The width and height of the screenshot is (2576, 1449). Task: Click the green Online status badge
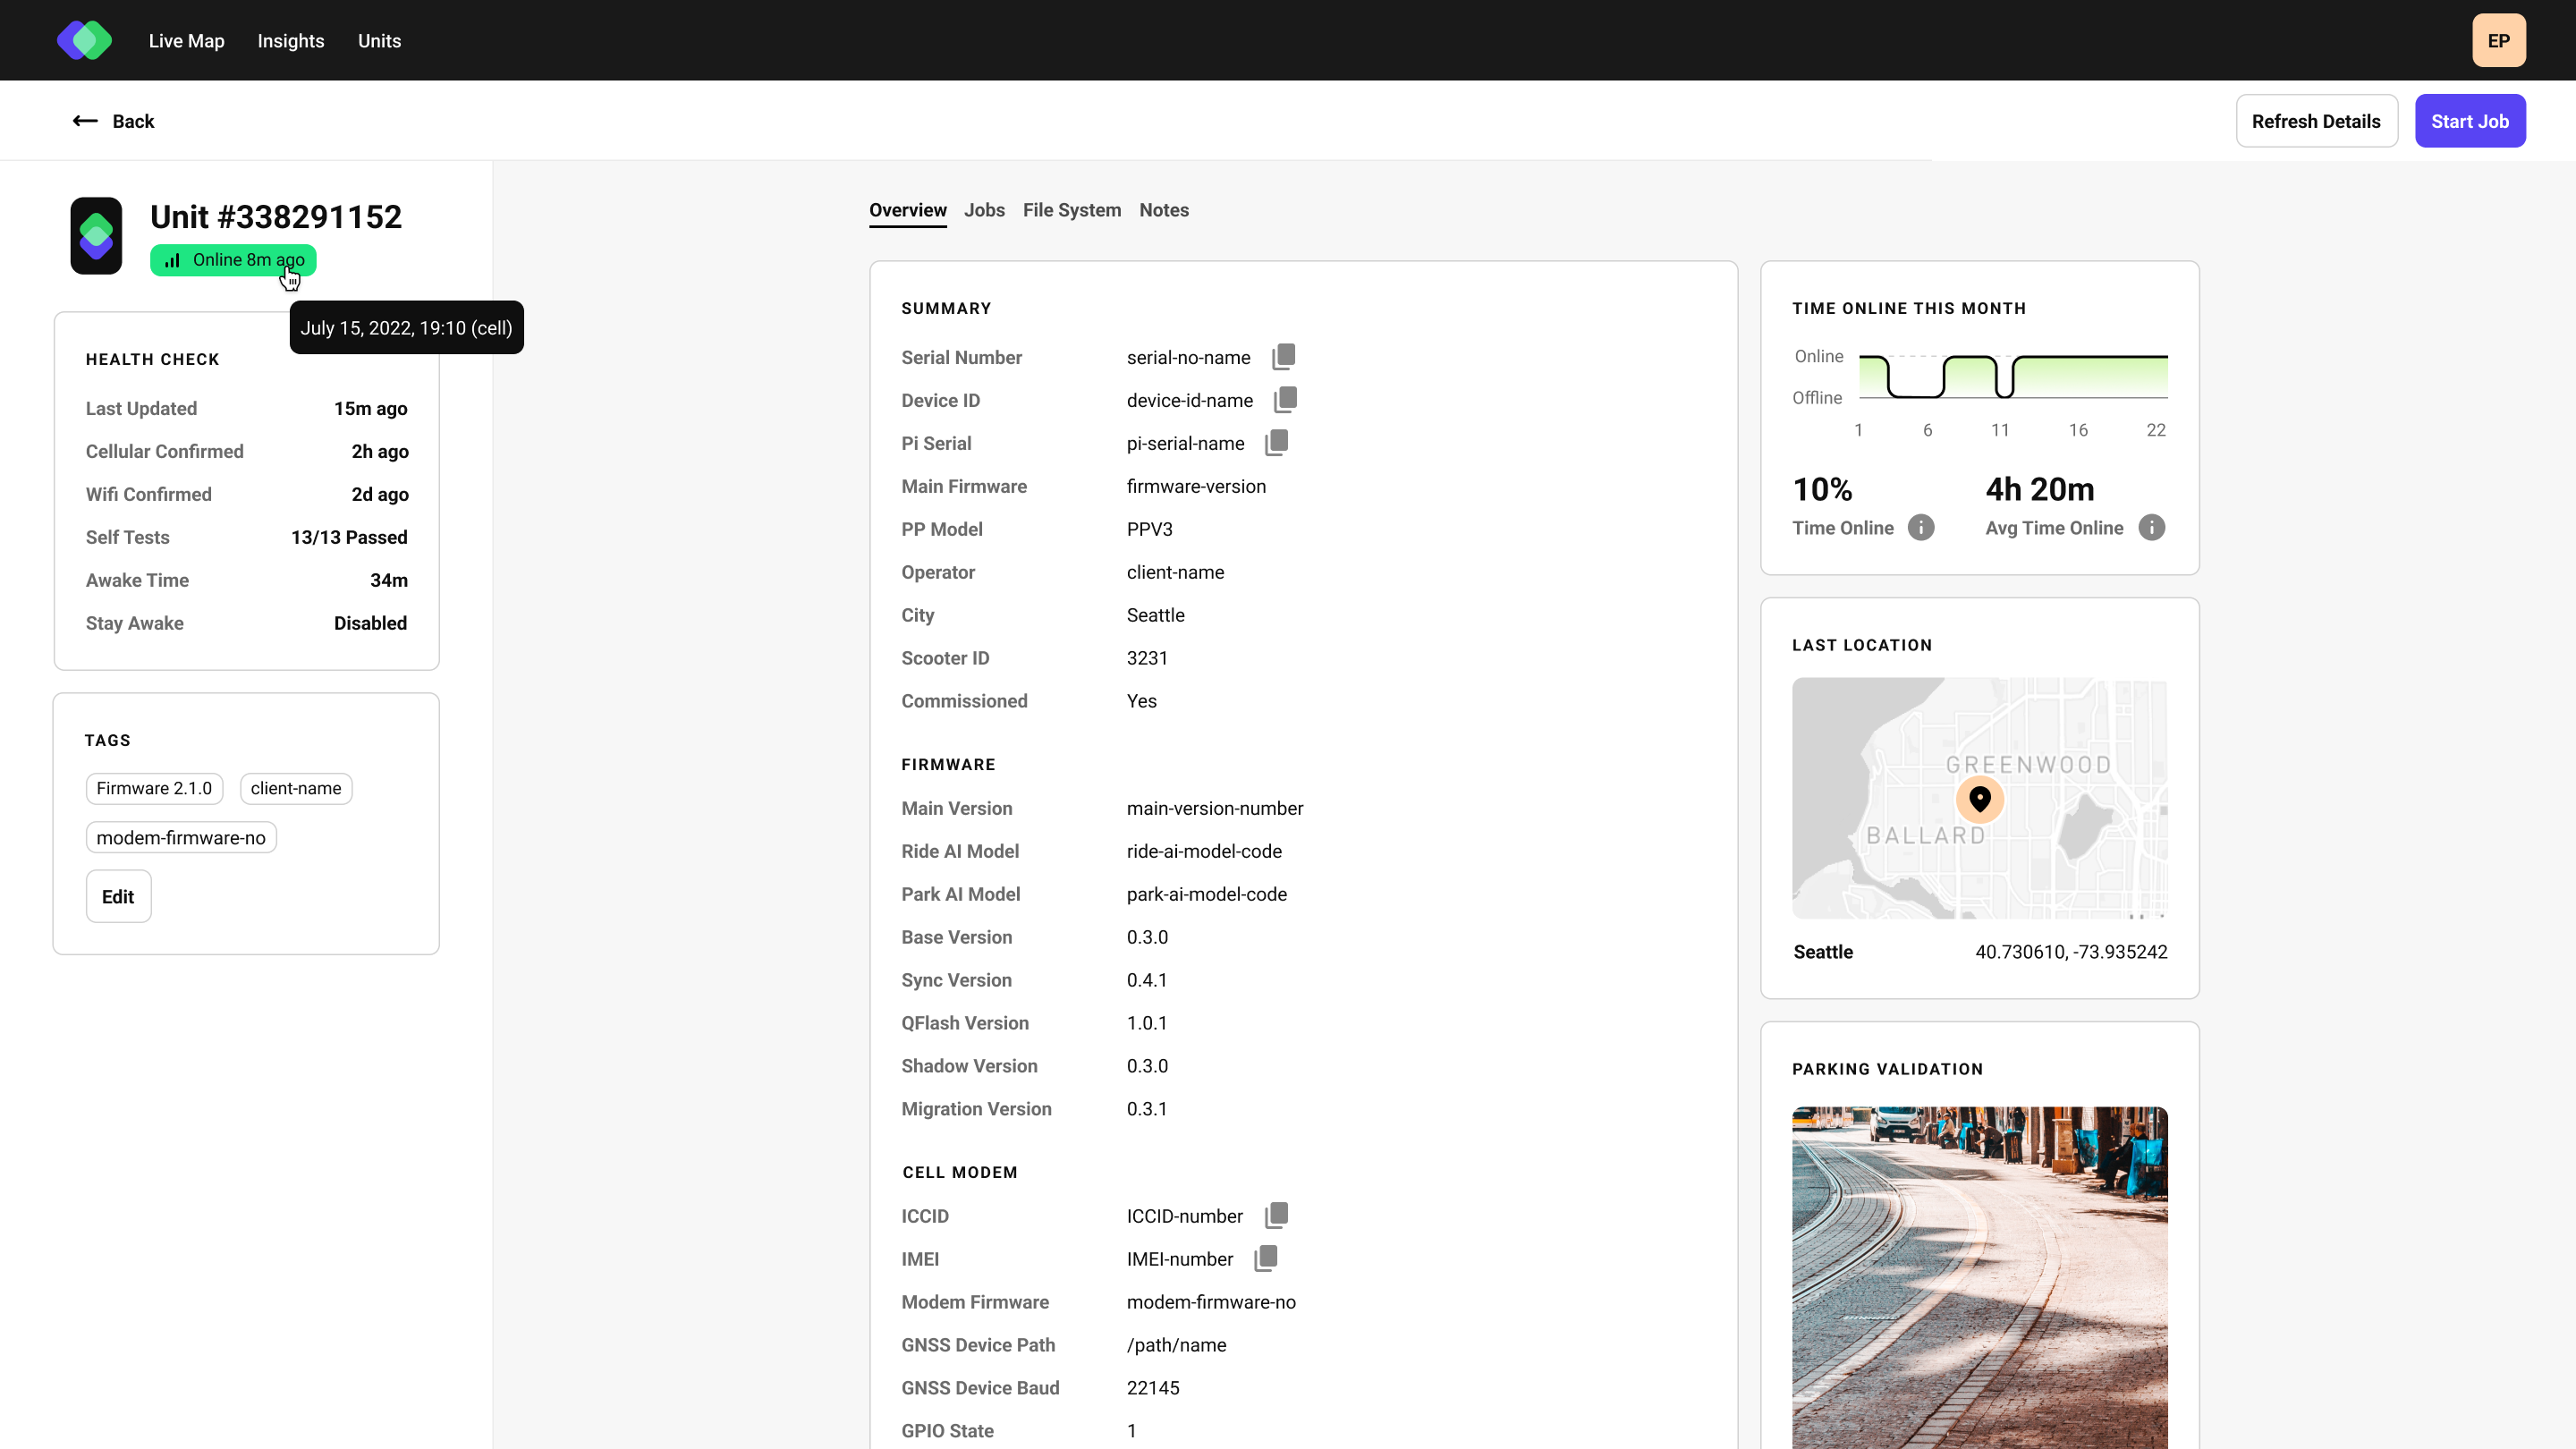pos(232,260)
